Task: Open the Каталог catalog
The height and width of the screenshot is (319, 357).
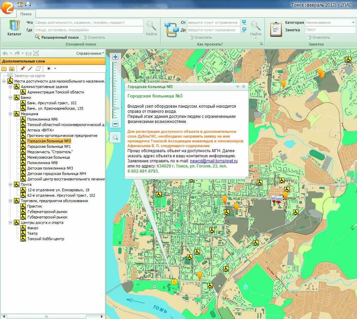Action: (14, 28)
